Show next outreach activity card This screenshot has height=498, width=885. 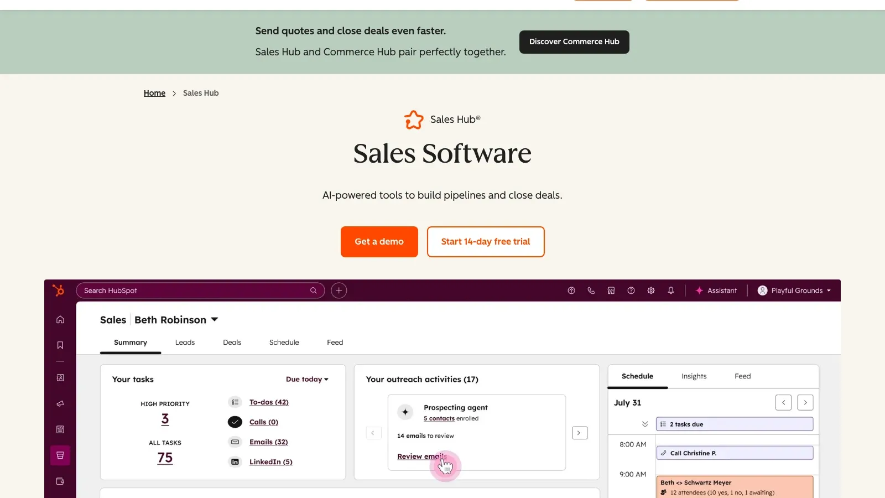pos(579,433)
